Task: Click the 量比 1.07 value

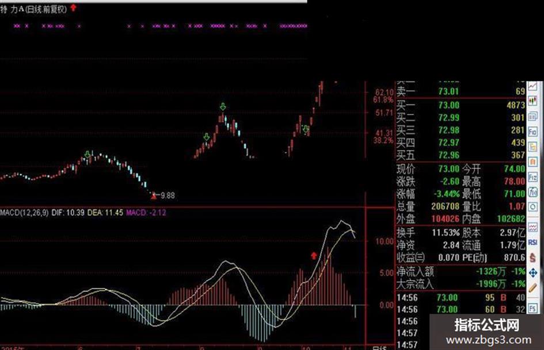Action: [517, 206]
